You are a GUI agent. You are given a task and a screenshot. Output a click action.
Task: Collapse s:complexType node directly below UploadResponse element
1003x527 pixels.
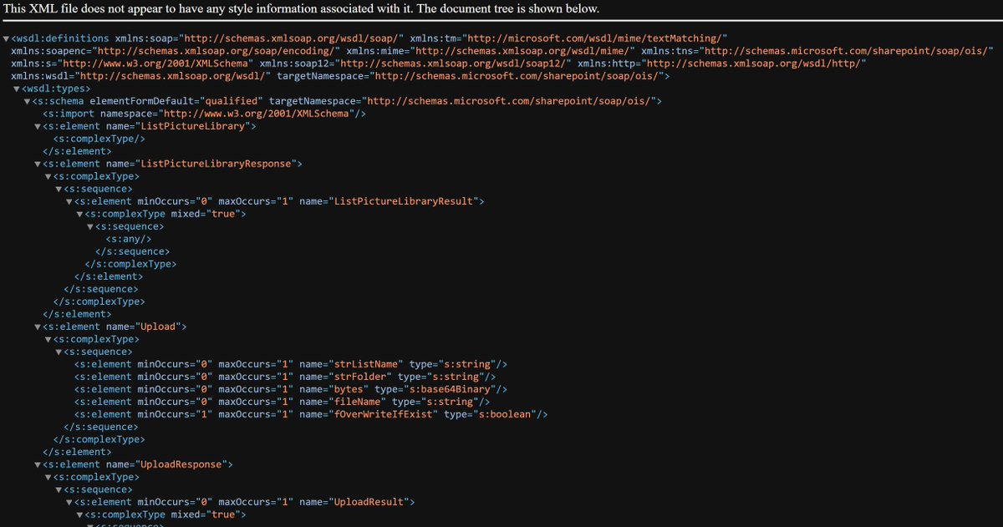pyautogui.click(x=48, y=477)
